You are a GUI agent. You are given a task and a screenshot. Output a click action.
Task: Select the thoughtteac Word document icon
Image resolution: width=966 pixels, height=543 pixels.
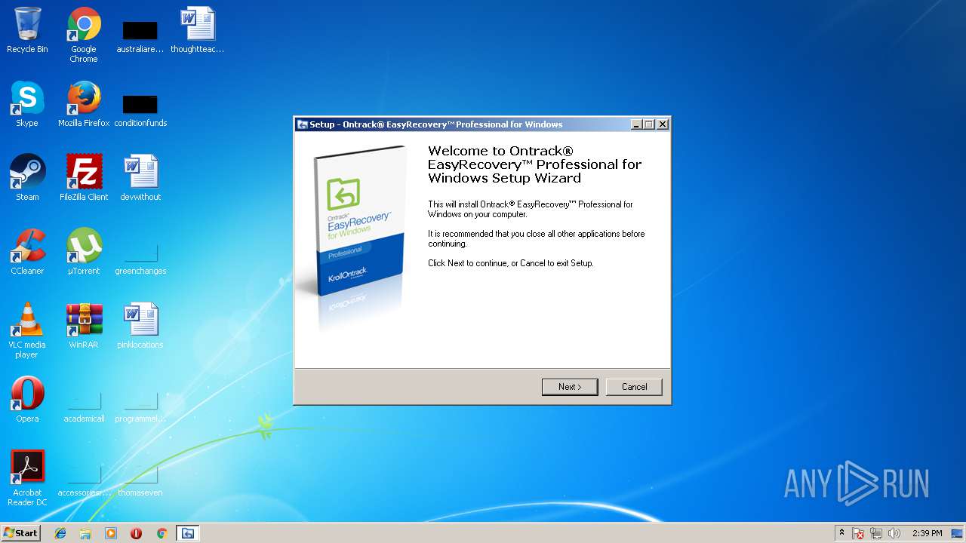point(198,30)
